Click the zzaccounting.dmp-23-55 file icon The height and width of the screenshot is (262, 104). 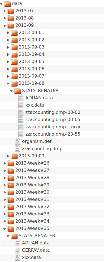pyautogui.click(x=21, y=134)
